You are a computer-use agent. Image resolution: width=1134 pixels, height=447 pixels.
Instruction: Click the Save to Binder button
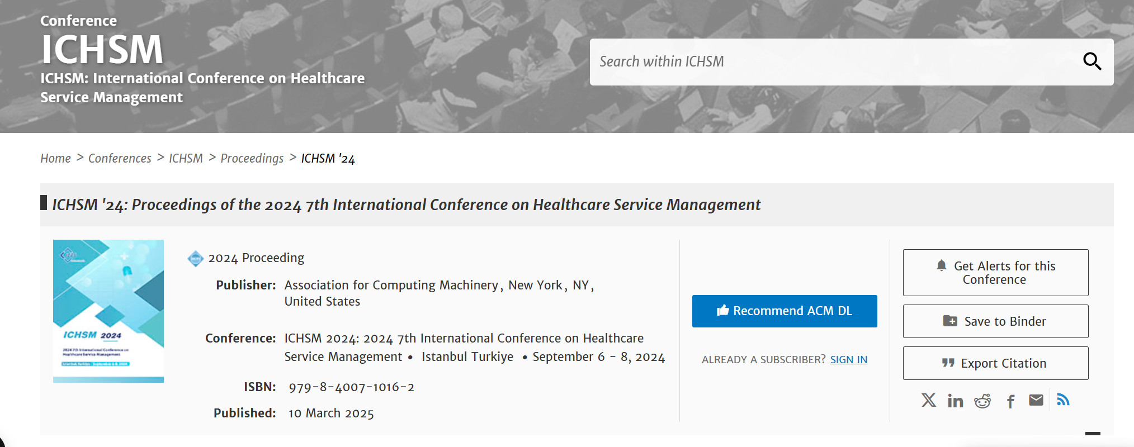click(995, 321)
